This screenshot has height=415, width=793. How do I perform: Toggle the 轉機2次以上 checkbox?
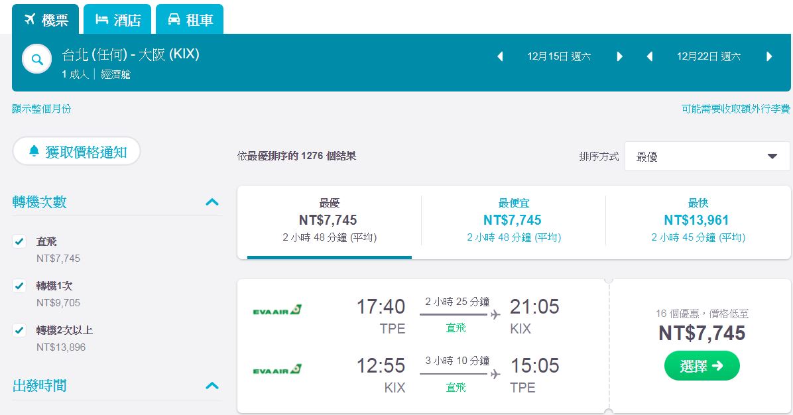[x=19, y=330]
